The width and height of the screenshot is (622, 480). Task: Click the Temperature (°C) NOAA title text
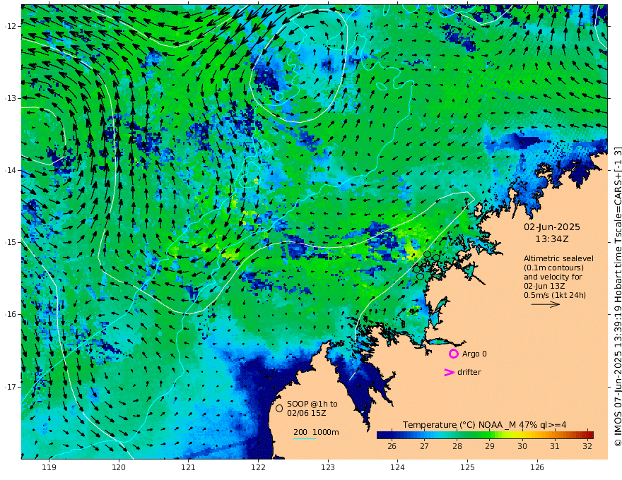coord(484,425)
